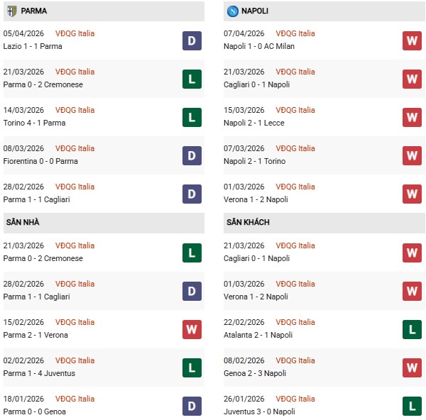Click the L badge for Juventus 3 - 0 Napoli
This screenshot has height=420, width=426.
click(x=412, y=406)
